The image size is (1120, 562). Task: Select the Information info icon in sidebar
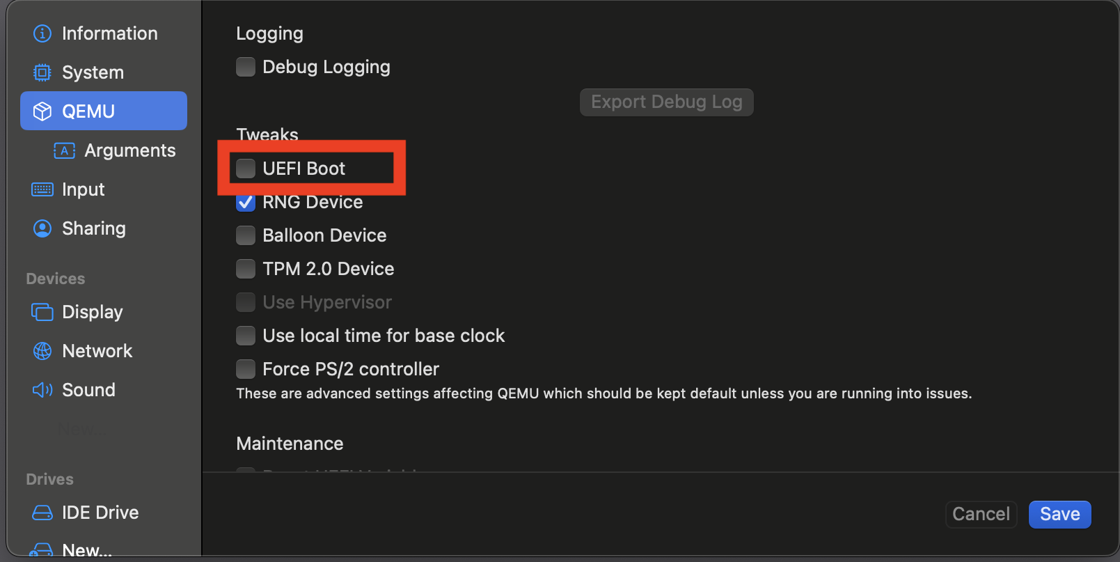tap(42, 33)
